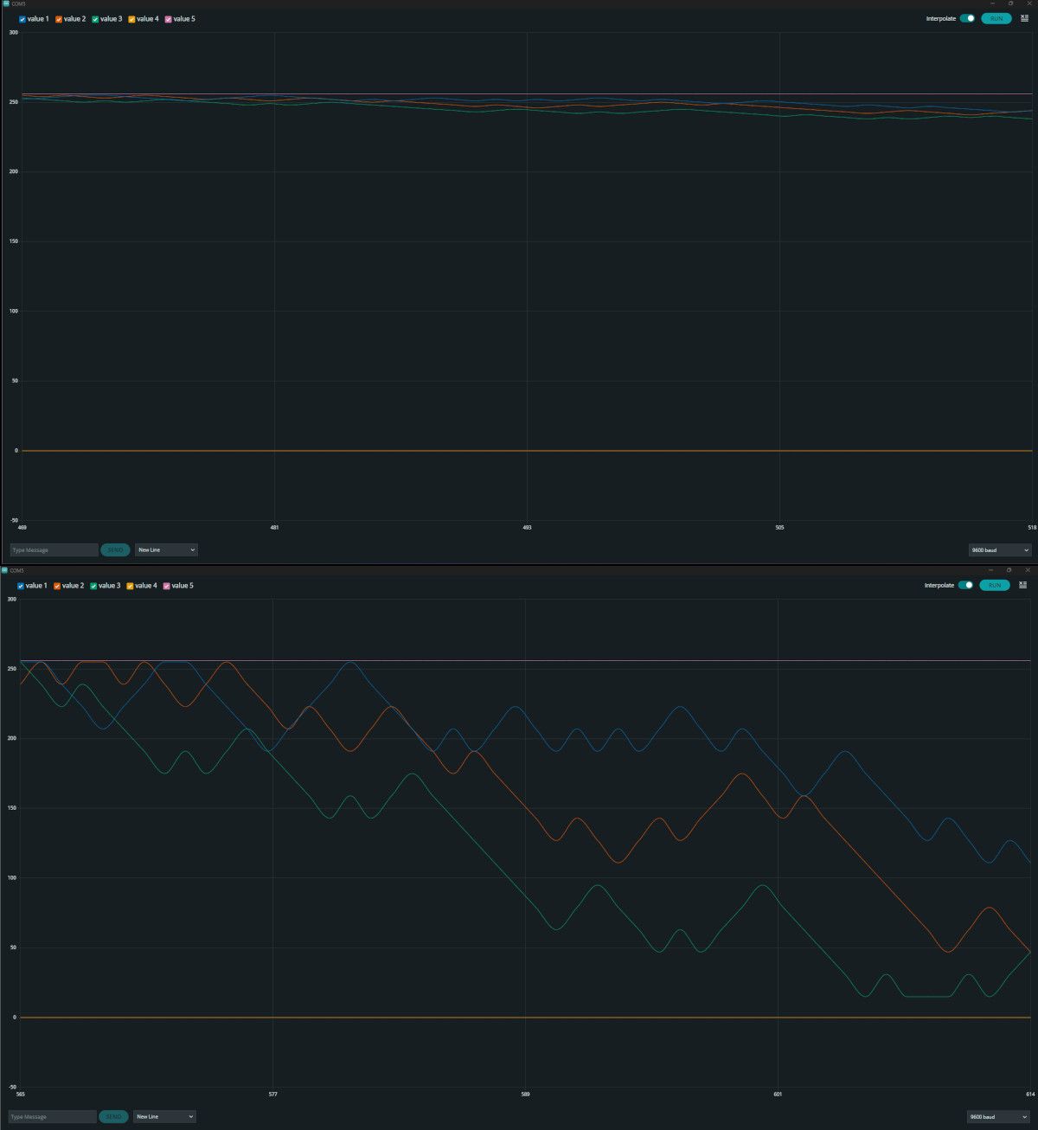Screen dimensions: 1038x1130
Task: Close the lower COM3 plotter window
Action: [x=1028, y=570]
